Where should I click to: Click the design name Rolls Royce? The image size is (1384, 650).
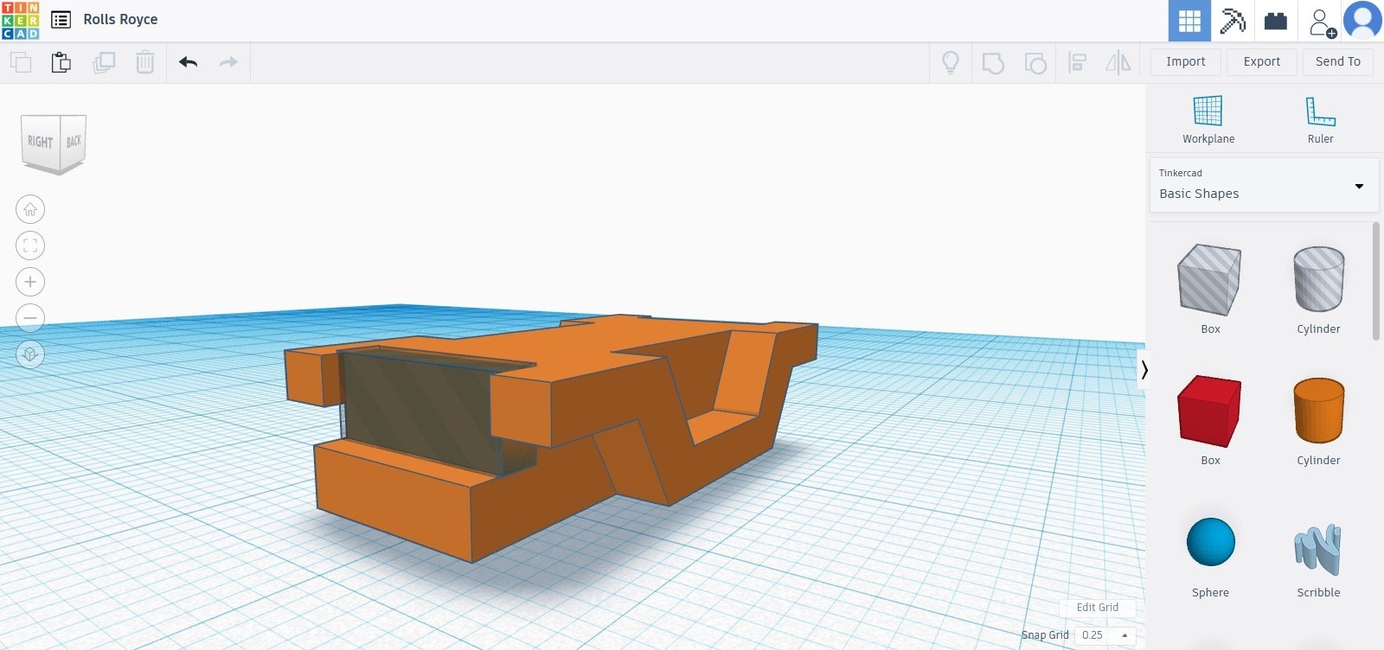(x=120, y=19)
